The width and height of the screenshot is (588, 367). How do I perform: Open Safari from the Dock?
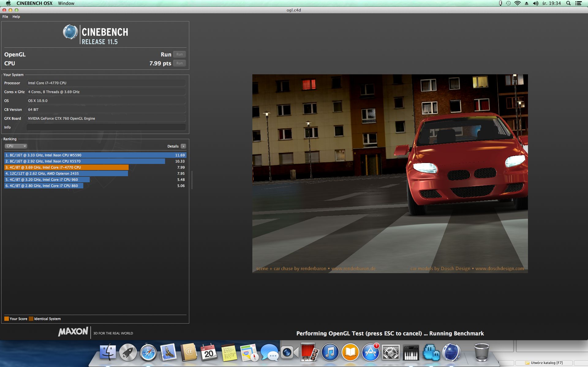(x=148, y=352)
